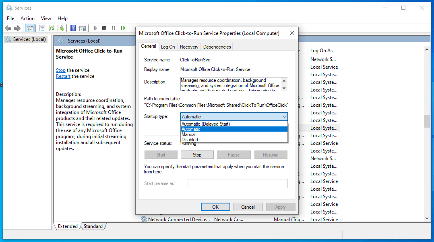Open the blue Help toolbar icon
Viewport: 434px width, 242px height.
point(73,28)
